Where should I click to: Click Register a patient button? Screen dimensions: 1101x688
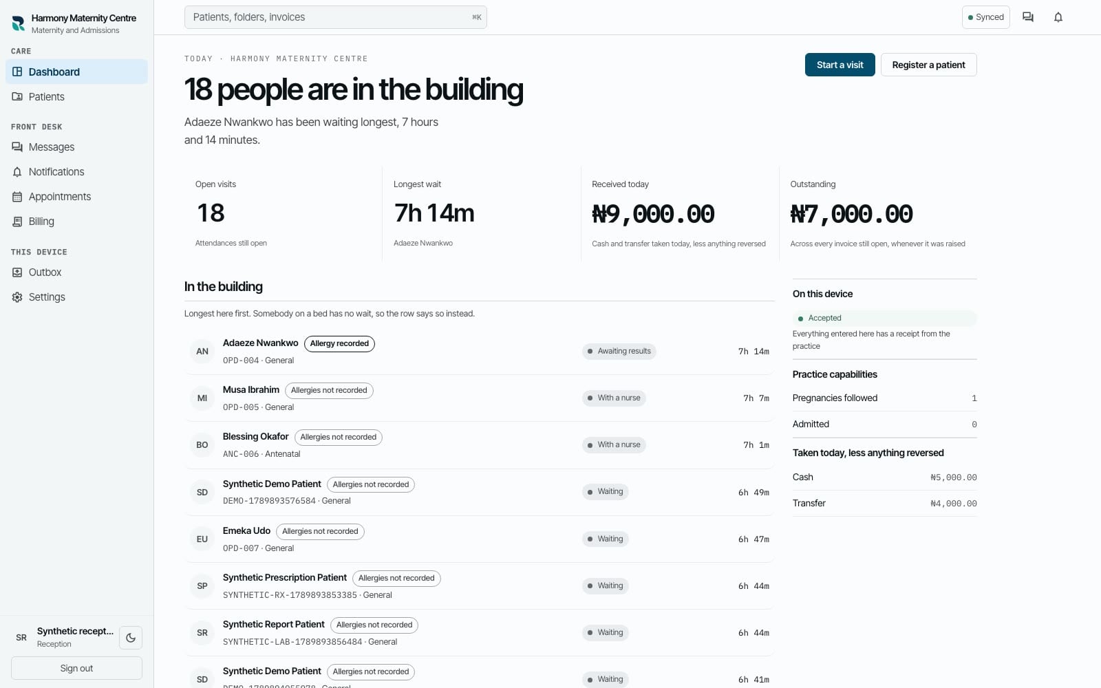click(928, 65)
